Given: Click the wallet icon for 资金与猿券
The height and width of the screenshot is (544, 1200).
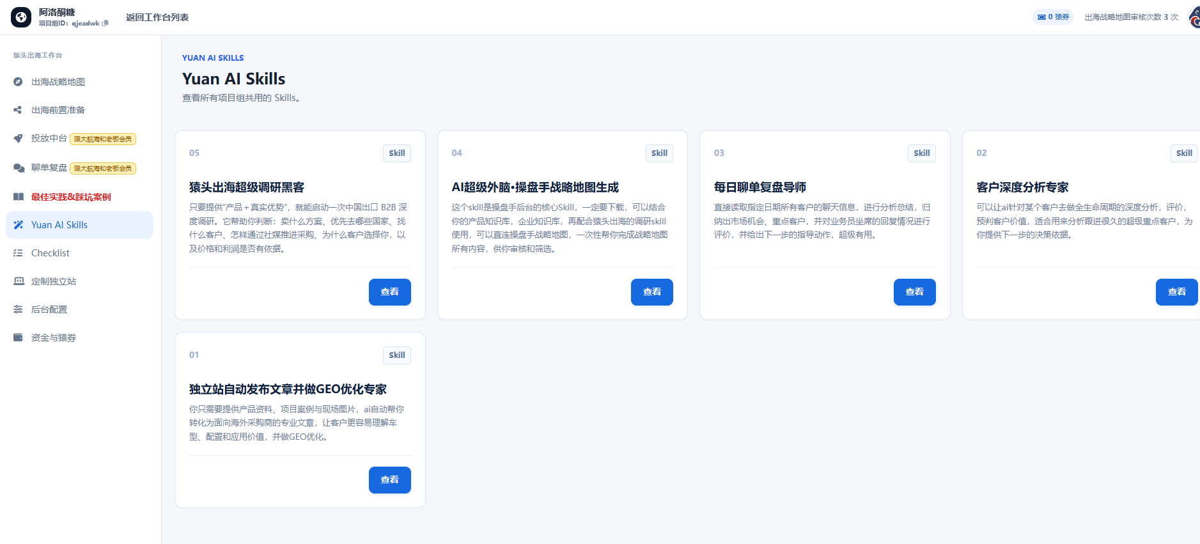Looking at the screenshot, I should [18, 338].
